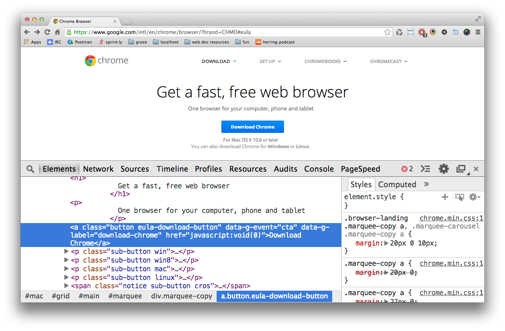Image resolution: width=505 pixels, height=331 pixels.
Task: Follow the Linux download link
Action: [x=302, y=147]
